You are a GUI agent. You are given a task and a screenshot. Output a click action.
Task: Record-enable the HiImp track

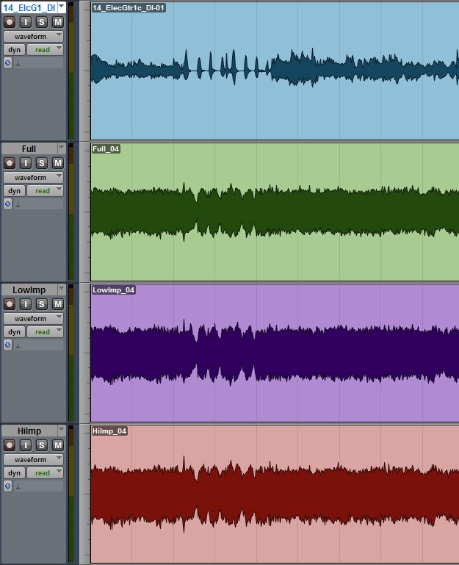(10, 445)
